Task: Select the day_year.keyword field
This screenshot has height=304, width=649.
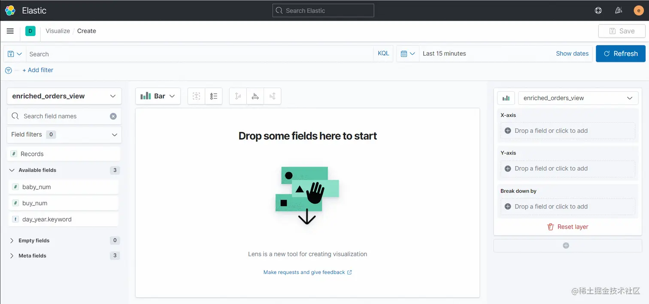Action: [64, 219]
